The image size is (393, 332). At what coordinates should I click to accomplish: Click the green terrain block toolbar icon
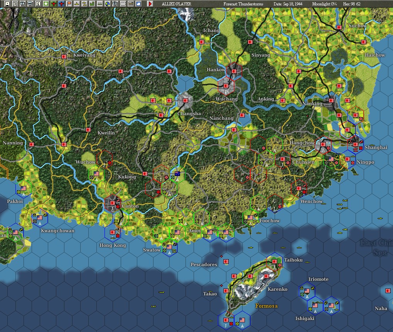(92, 4)
